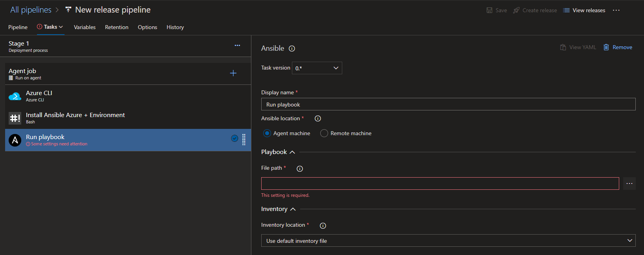Screen dimensions: 644x255
Task: Click the File path info icon
Action: [x=300, y=169]
